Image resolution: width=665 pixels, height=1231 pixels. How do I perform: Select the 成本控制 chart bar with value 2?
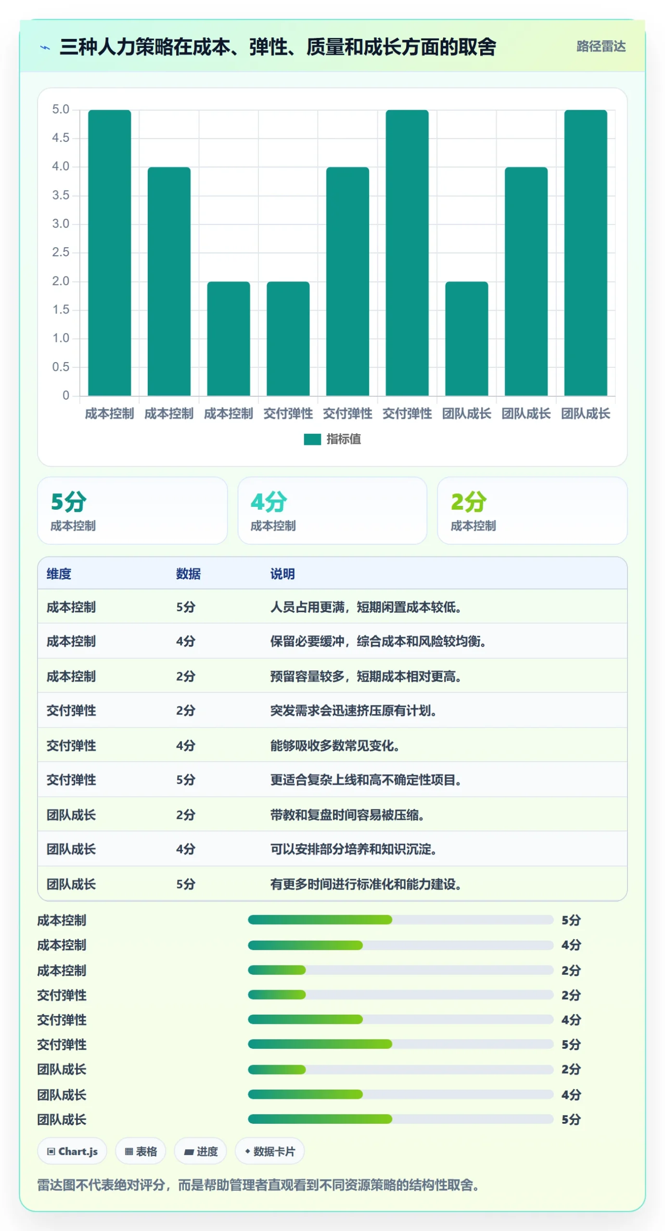click(x=229, y=339)
